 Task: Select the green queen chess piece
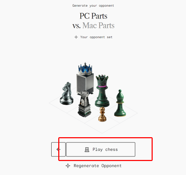[x=102, y=91]
